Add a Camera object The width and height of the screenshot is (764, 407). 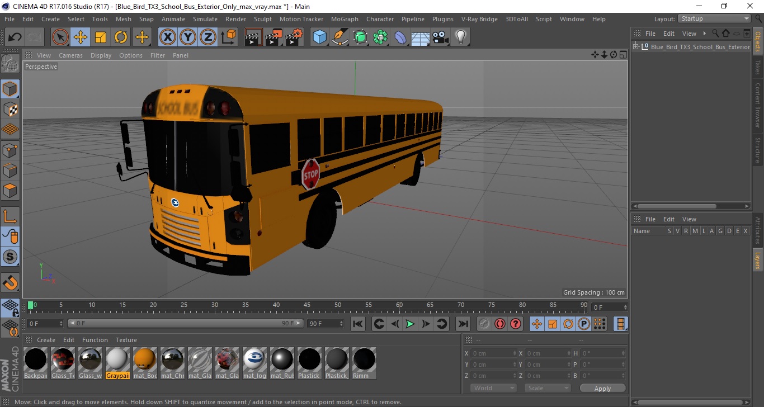point(440,37)
